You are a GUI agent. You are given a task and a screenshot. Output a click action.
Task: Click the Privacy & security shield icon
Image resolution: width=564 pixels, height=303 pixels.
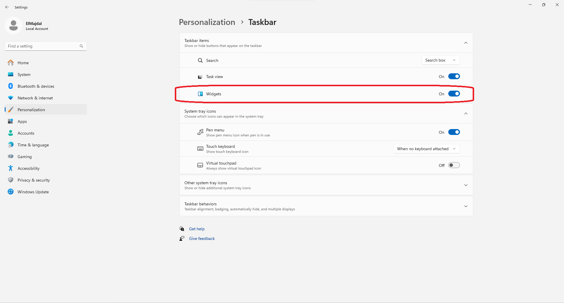tap(11, 180)
